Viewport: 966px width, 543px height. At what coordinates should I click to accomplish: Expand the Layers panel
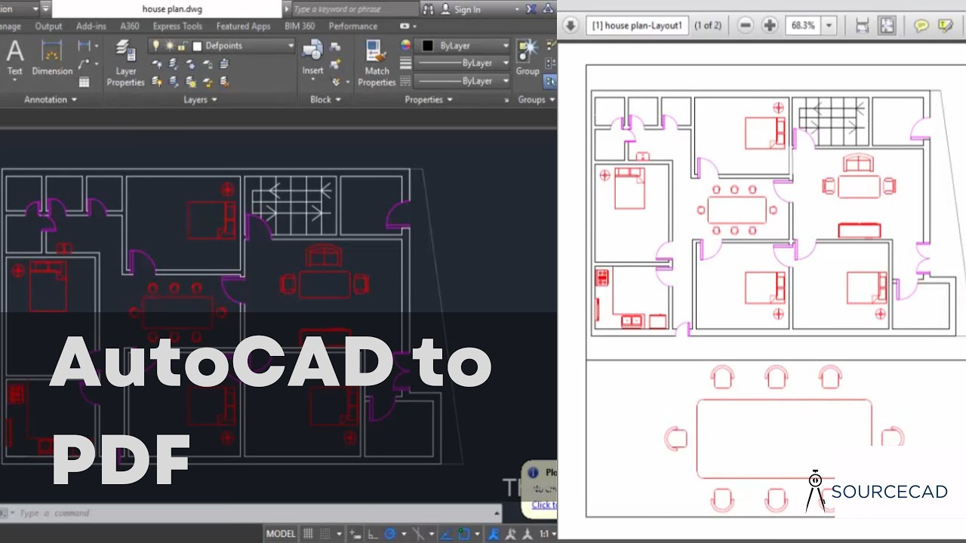coord(200,100)
